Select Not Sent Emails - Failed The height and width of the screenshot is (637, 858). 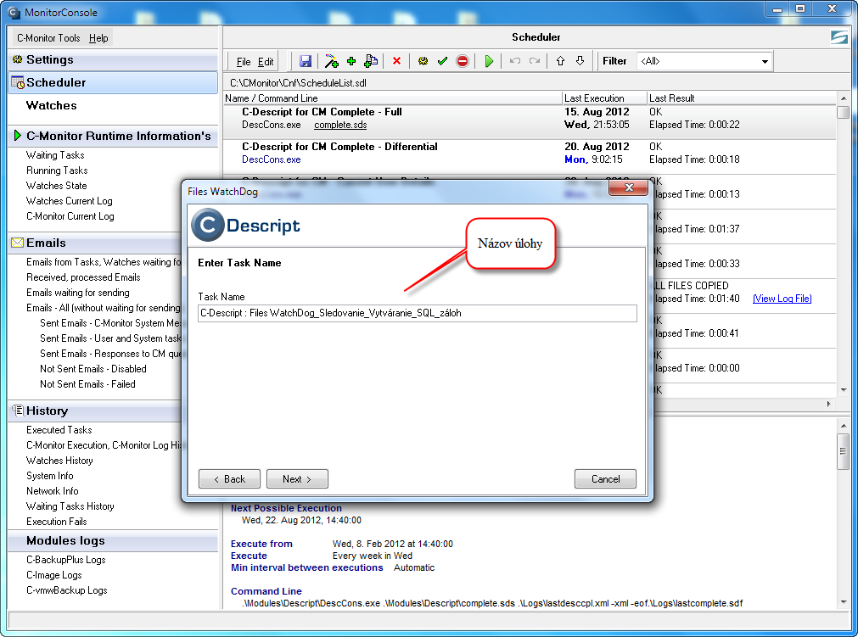(x=87, y=384)
